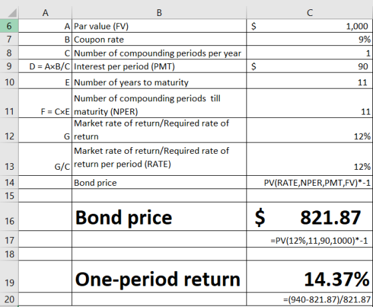
Task: Select row 12 header
Action: tap(9, 130)
